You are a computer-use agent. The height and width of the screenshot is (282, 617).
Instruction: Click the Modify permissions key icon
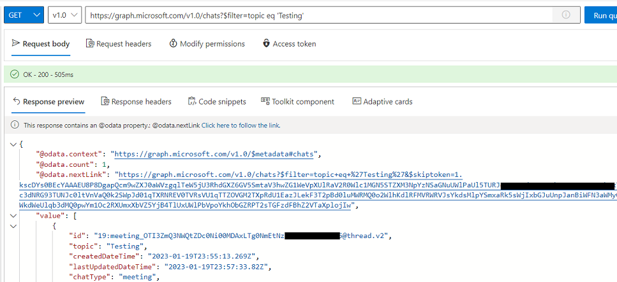pyautogui.click(x=173, y=43)
